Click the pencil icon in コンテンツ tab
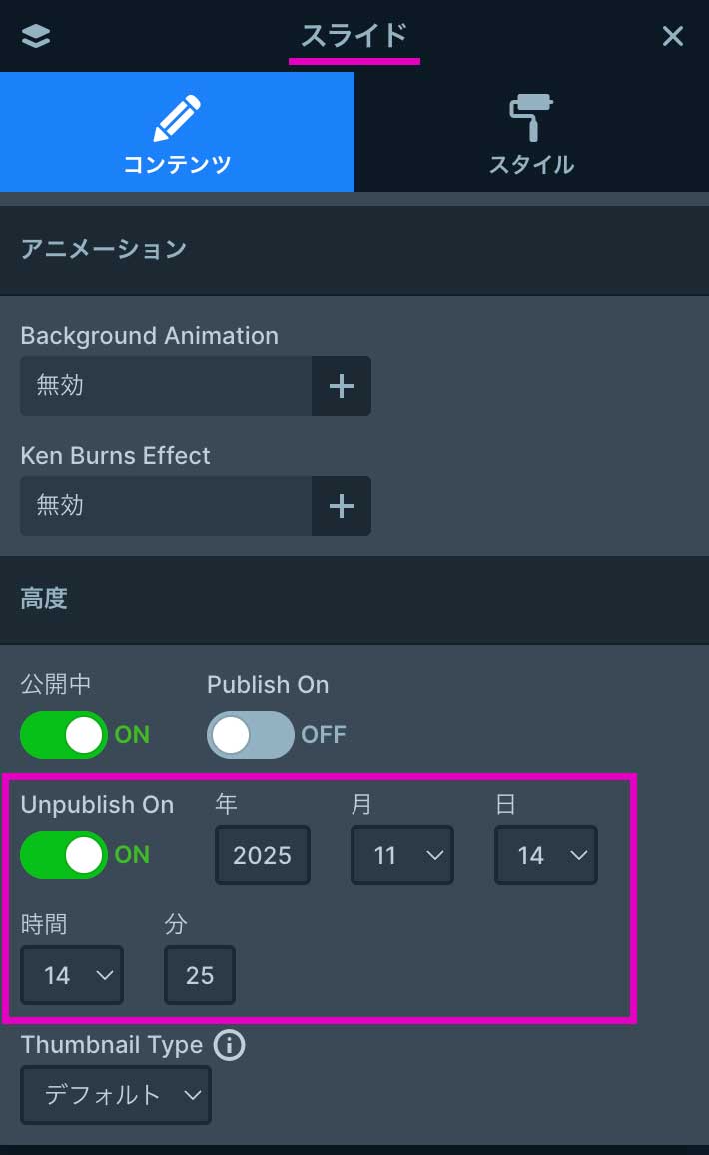 [177, 120]
